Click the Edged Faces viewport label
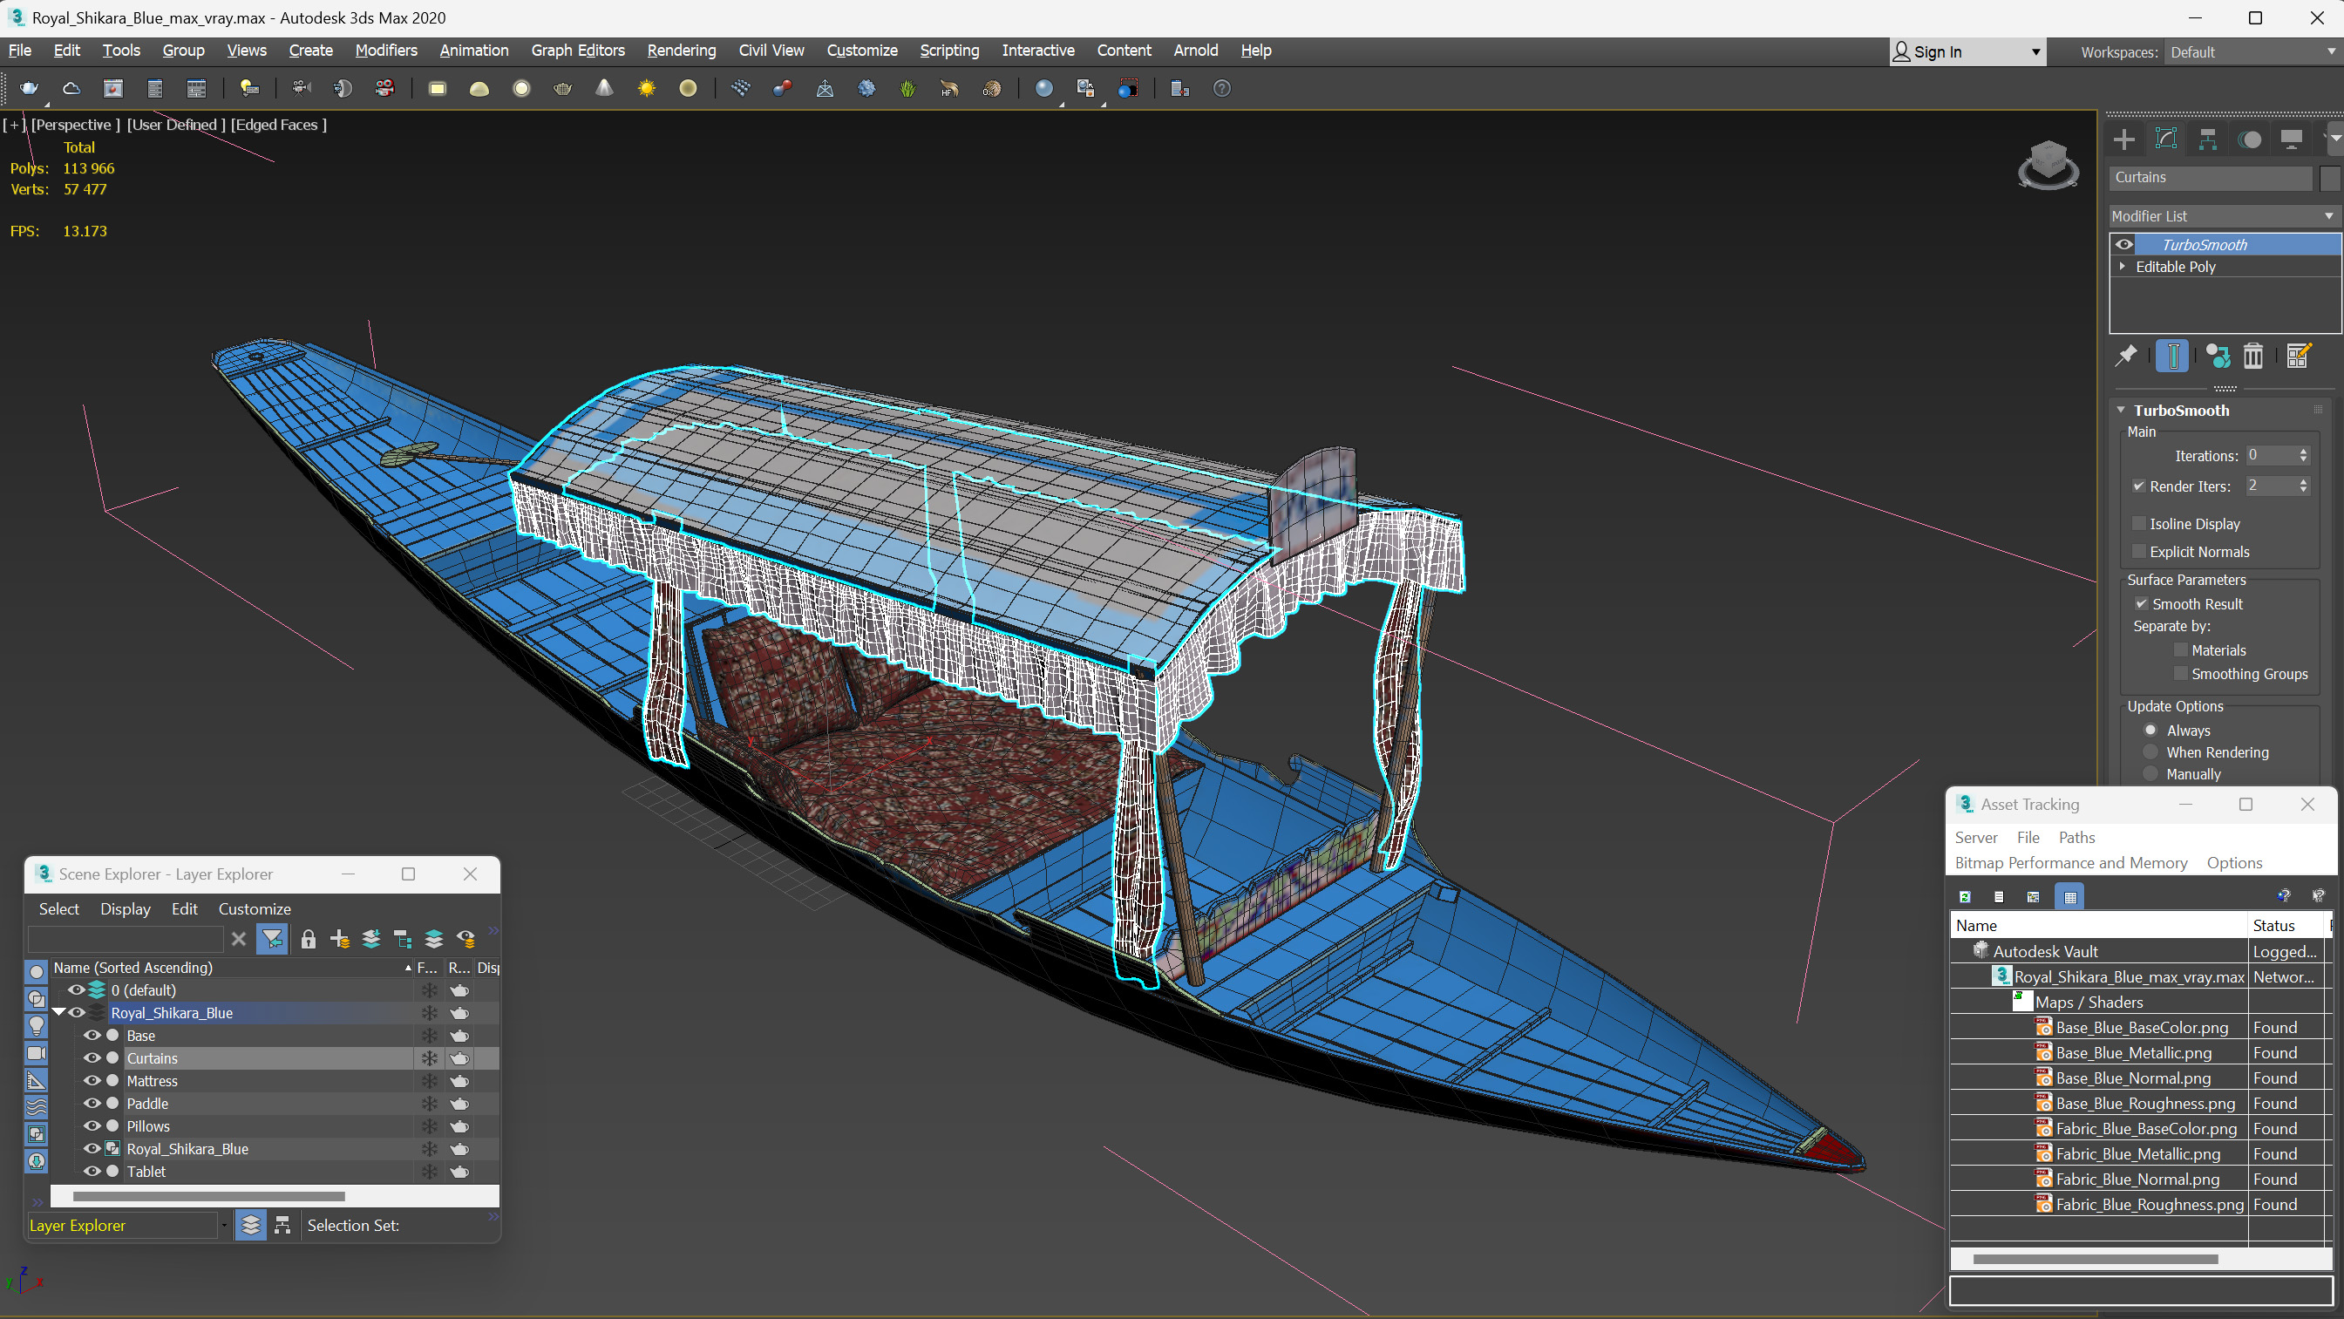Screen dimensions: 2344x1319 point(278,125)
